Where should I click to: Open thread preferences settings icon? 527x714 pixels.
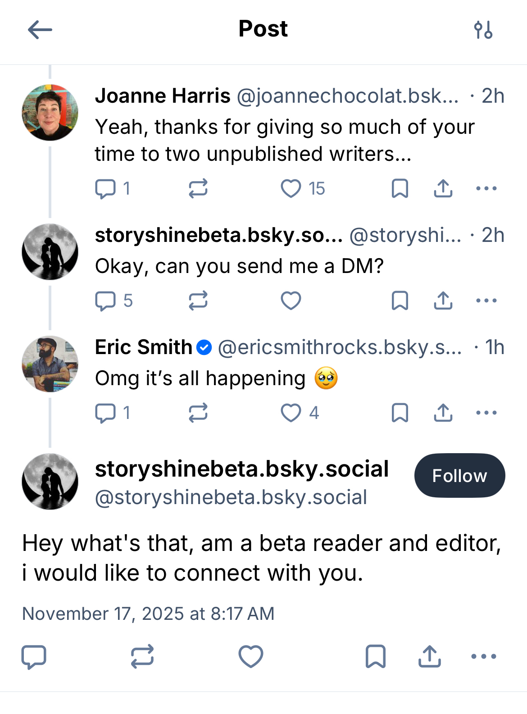(483, 30)
